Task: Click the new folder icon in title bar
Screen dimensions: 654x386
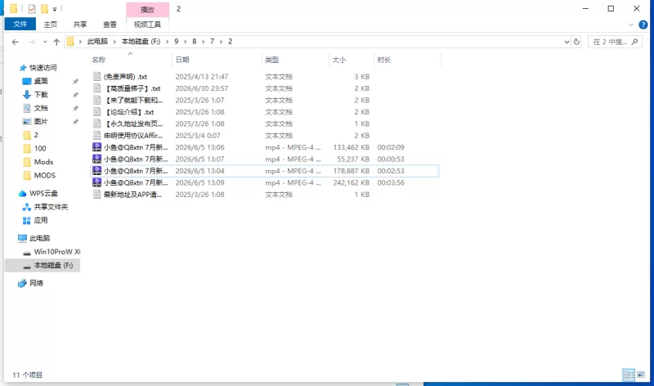Action: [44, 9]
